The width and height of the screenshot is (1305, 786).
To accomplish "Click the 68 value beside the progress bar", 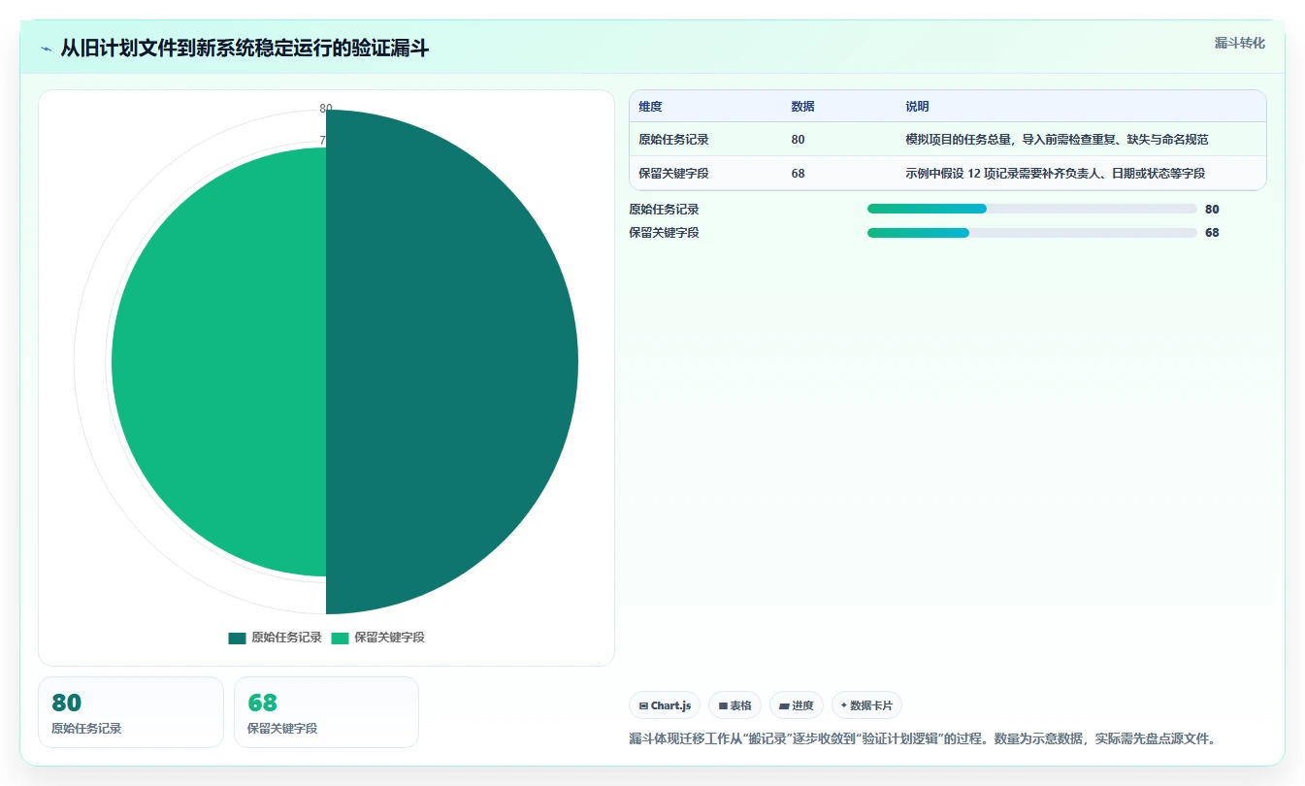I will pyautogui.click(x=1212, y=233).
